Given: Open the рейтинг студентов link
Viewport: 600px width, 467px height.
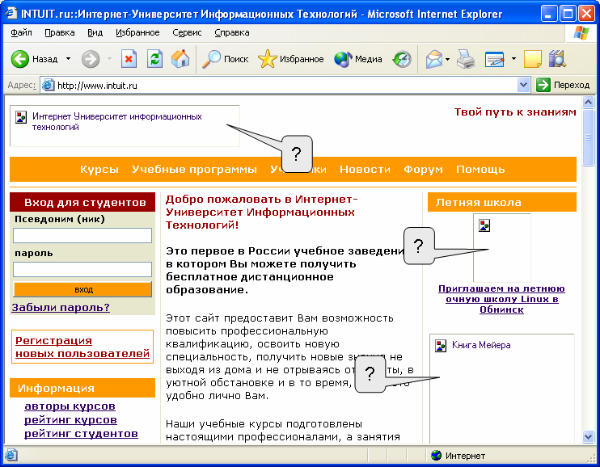Looking at the screenshot, I should pos(81,434).
